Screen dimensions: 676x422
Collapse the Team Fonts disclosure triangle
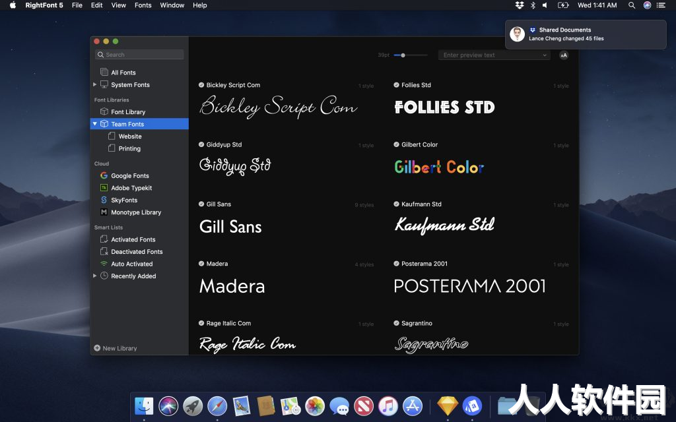pyautogui.click(x=95, y=123)
